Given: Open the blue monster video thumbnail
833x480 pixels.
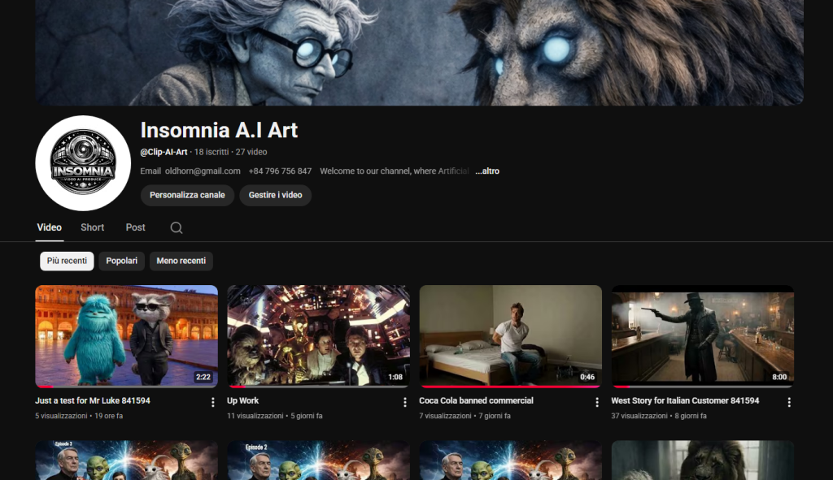Looking at the screenshot, I should point(126,335).
